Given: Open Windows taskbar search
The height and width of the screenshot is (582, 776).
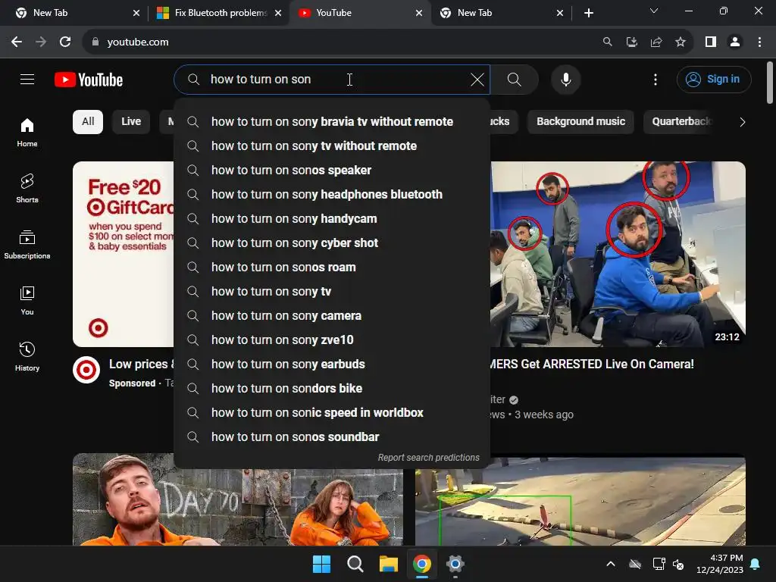Looking at the screenshot, I should [x=355, y=564].
